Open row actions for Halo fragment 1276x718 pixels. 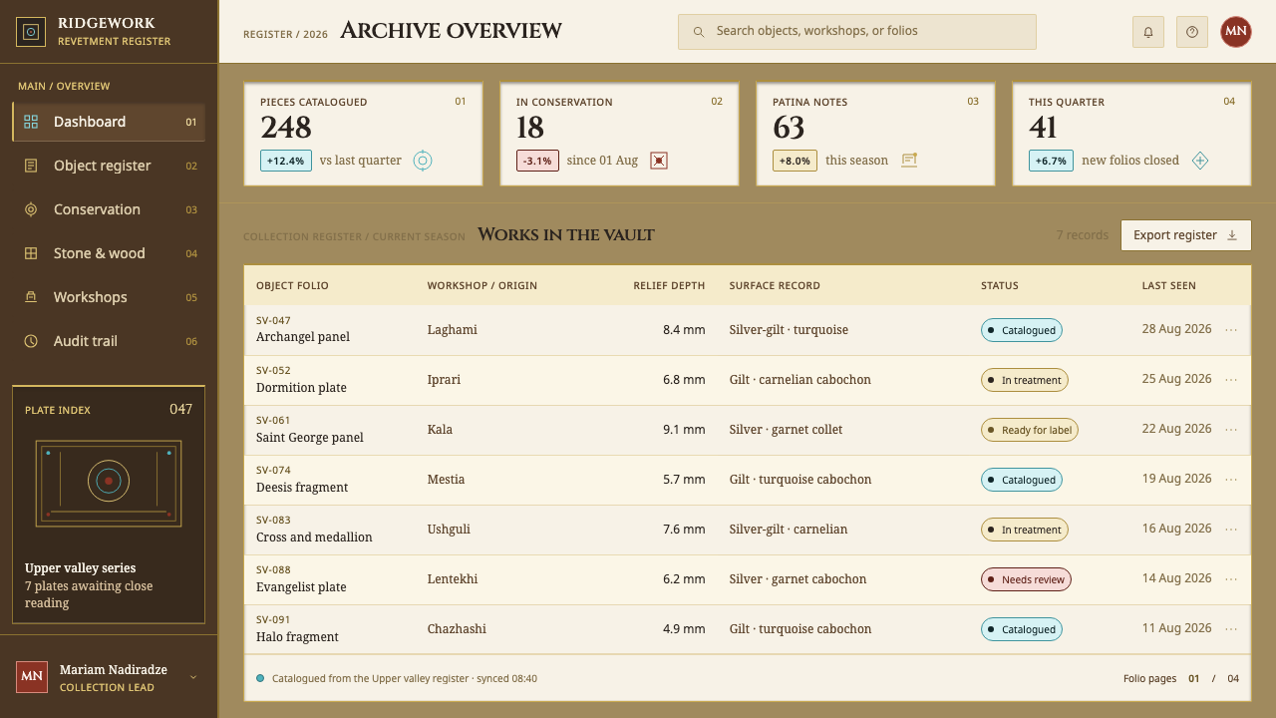1231,629
